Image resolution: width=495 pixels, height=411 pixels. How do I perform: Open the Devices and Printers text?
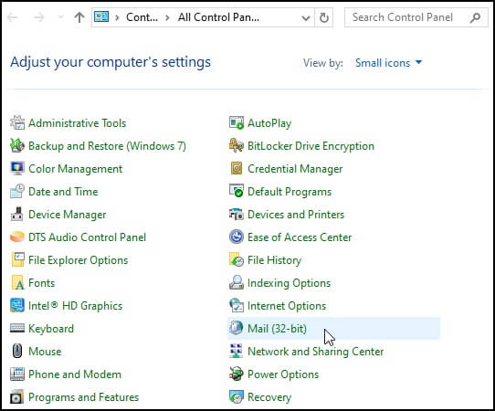(x=296, y=215)
